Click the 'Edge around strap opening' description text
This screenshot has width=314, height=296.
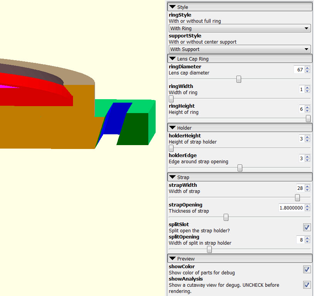pyautogui.click(x=198, y=162)
